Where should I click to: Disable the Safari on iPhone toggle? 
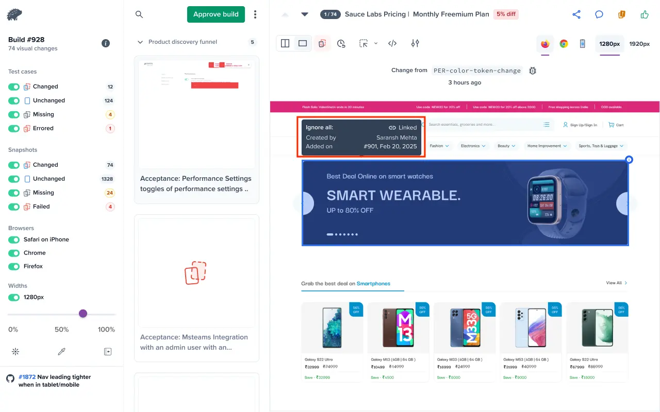pyautogui.click(x=14, y=239)
